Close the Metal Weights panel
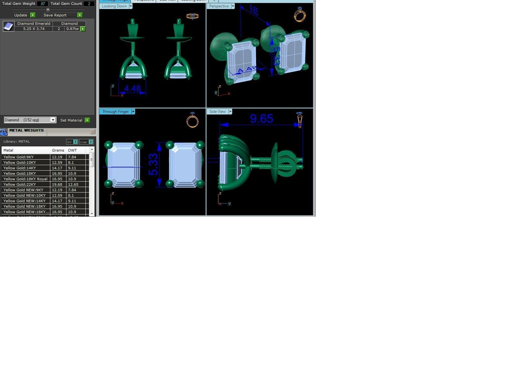 pos(93,132)
